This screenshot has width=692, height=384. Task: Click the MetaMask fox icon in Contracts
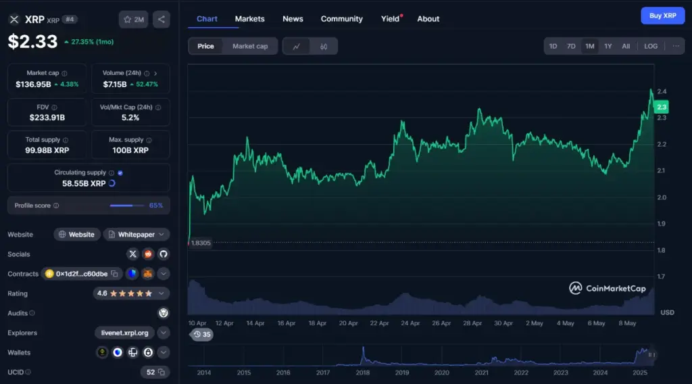coord(147,274)
